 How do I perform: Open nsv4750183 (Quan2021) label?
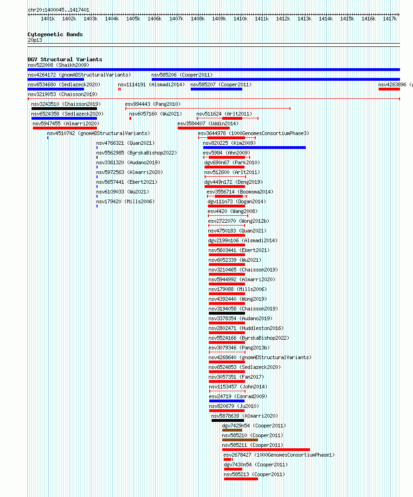click(237, 231)
